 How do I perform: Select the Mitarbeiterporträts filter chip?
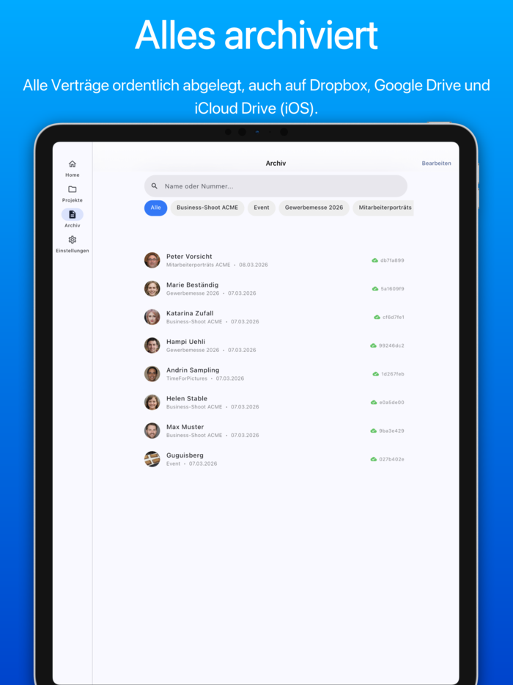pyautogui.click(x=384, y=208)
